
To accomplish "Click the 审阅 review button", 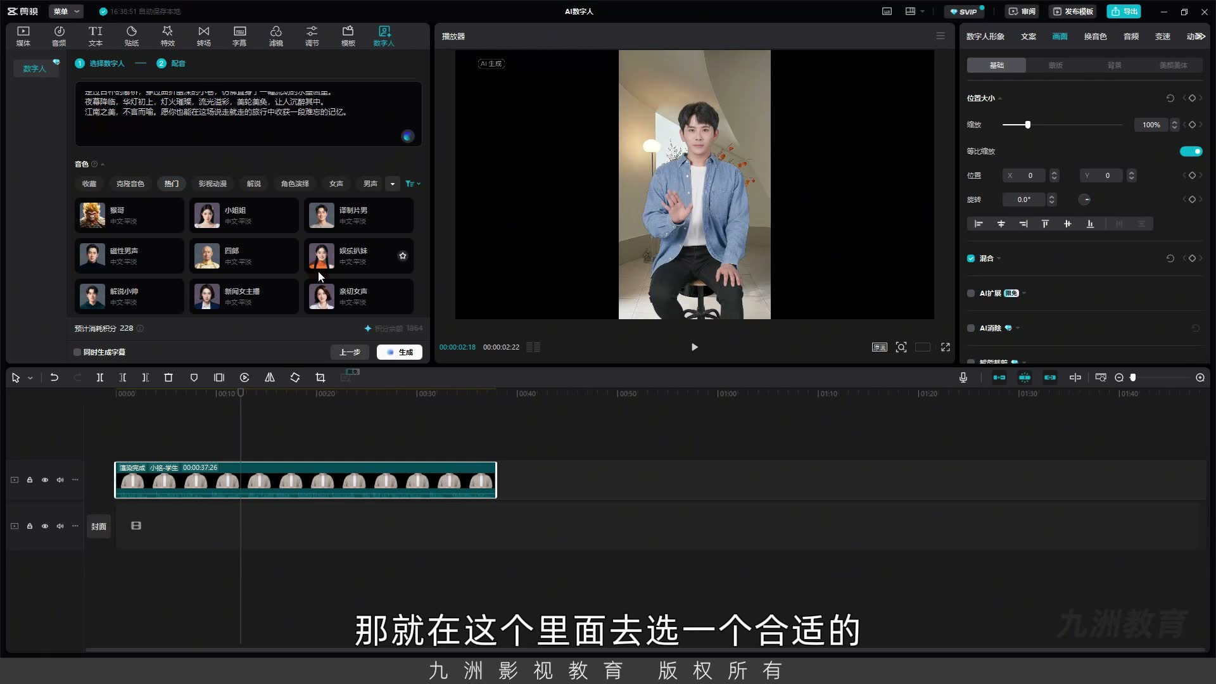I will click(x=1022, y=11).
